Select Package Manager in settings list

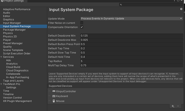pos(14,30)
